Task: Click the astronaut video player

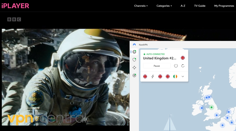Action: (66, 77)
